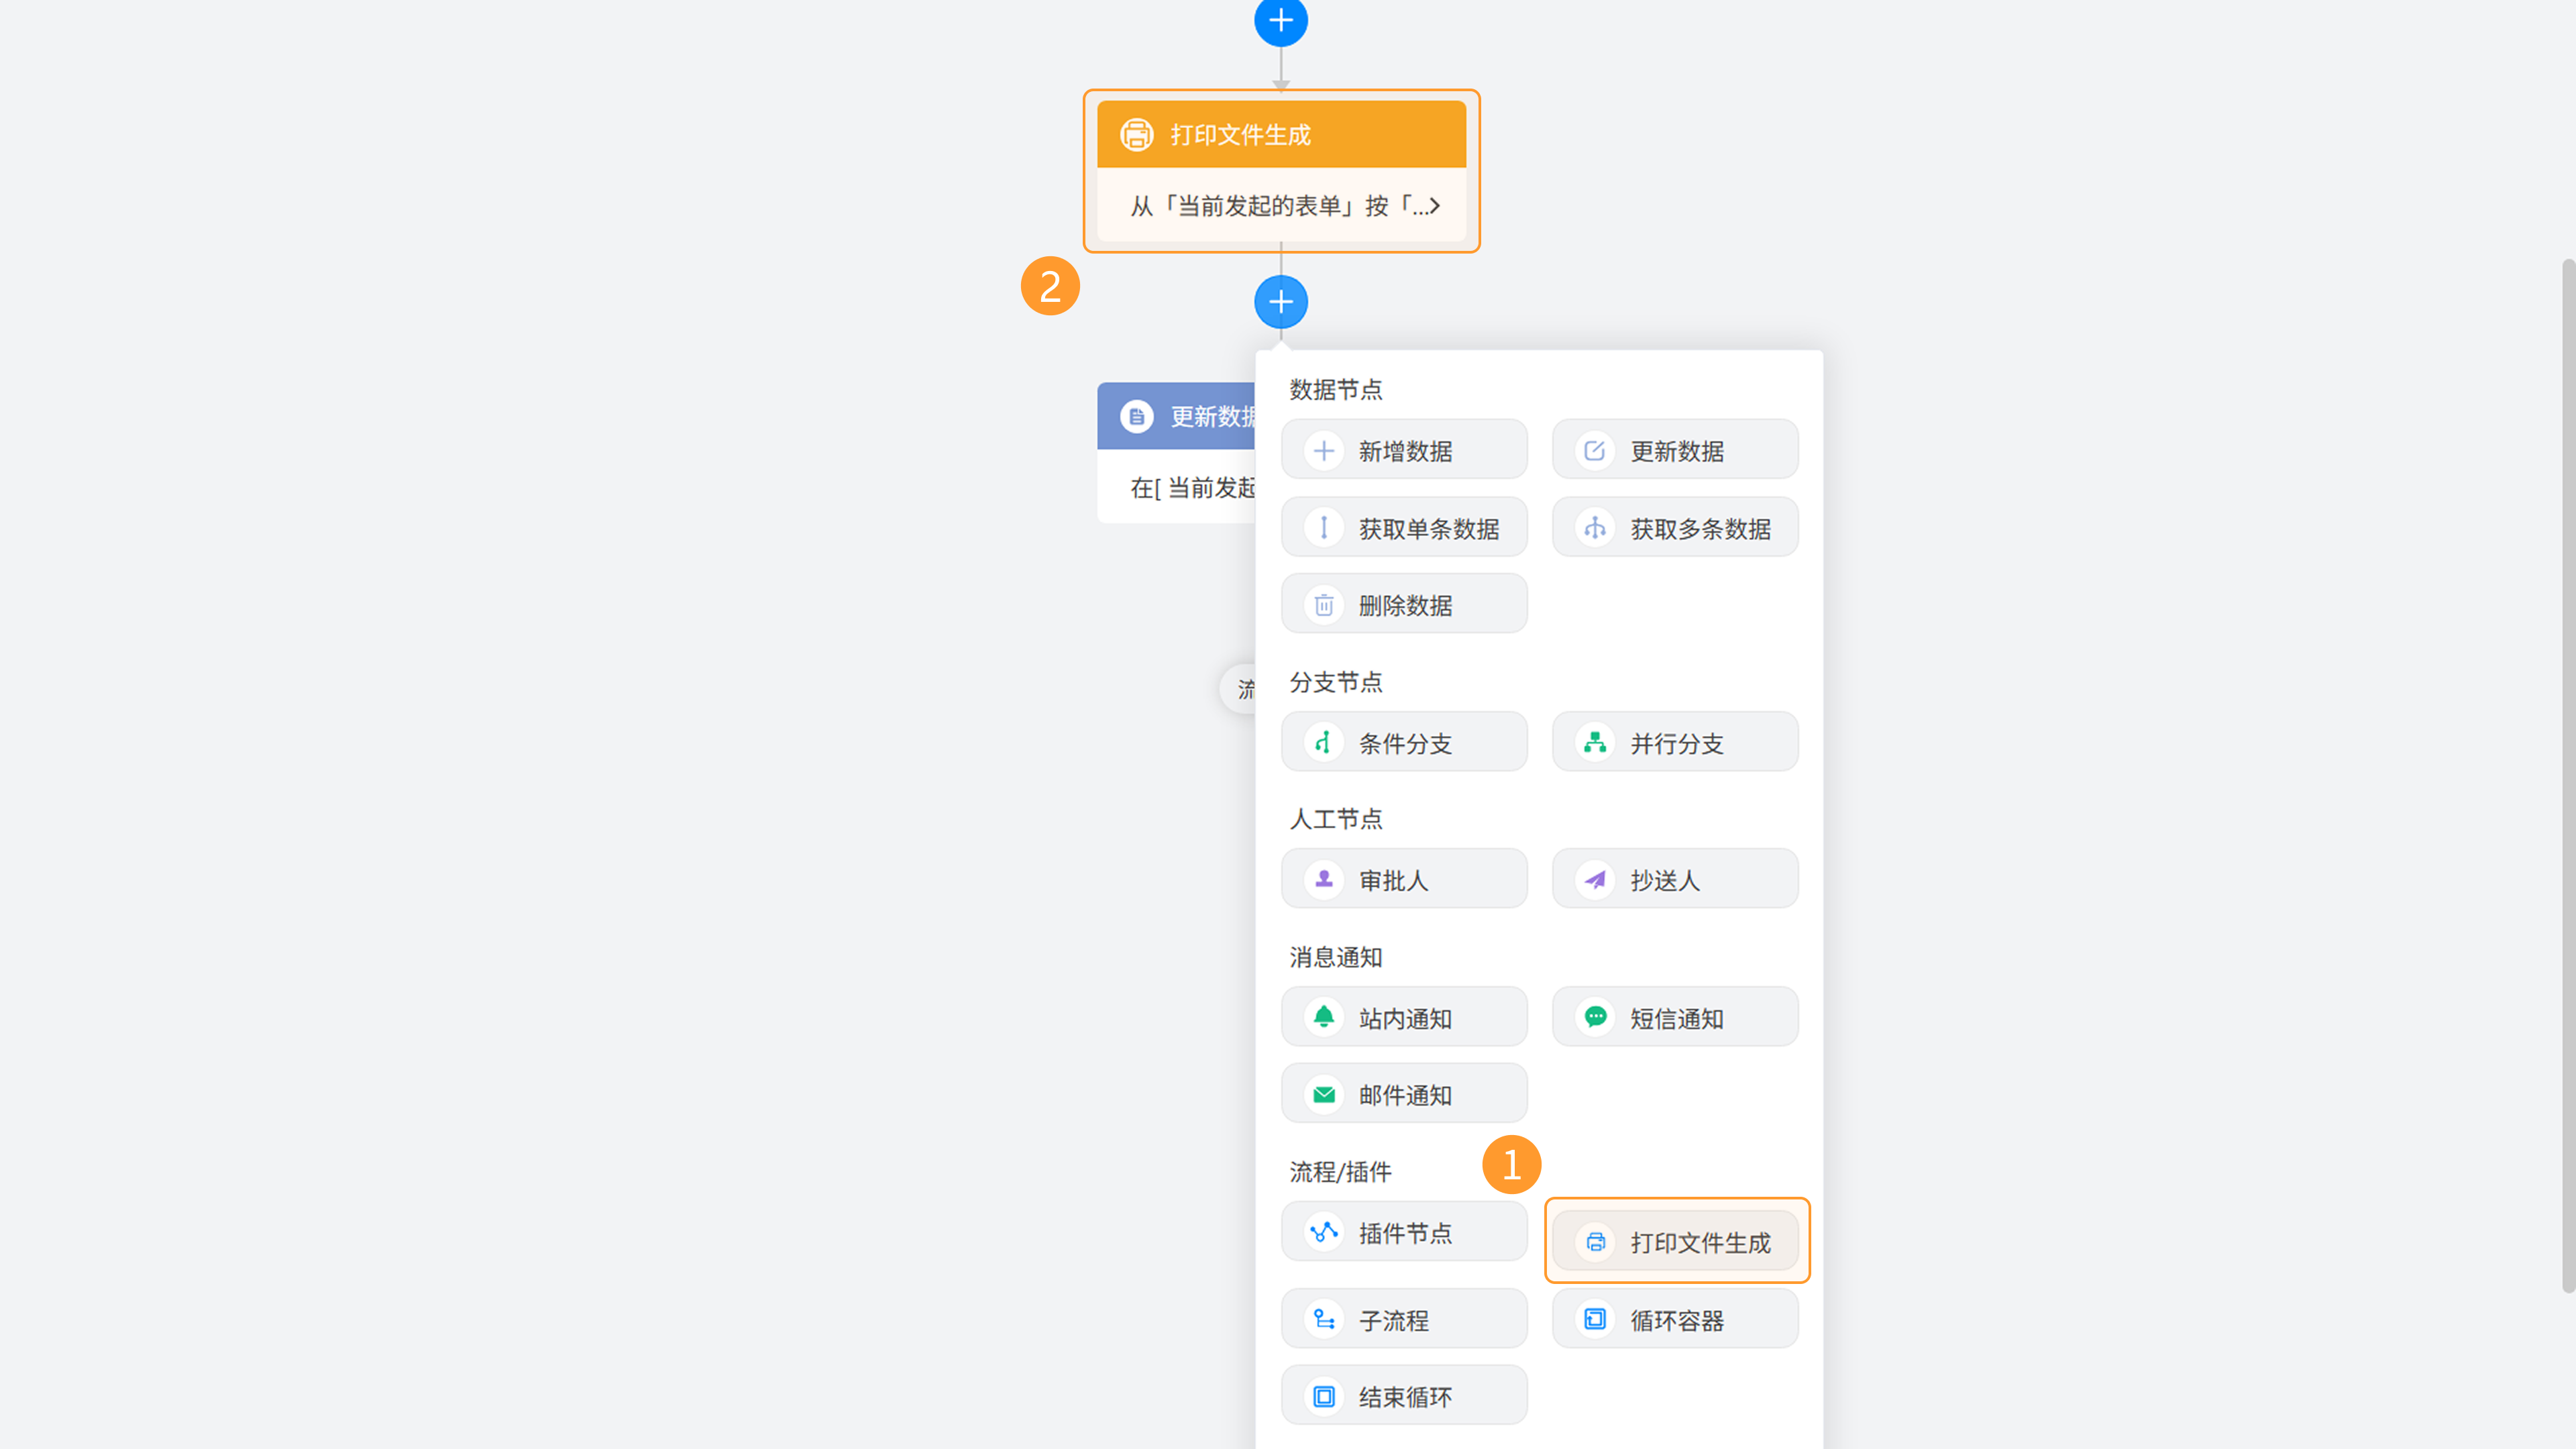This screenshot has height=1449, width=2576.
Task: Click the blue plus below 打印文件生成 node
Action: pyautogui.click(x=1281, y=302)
